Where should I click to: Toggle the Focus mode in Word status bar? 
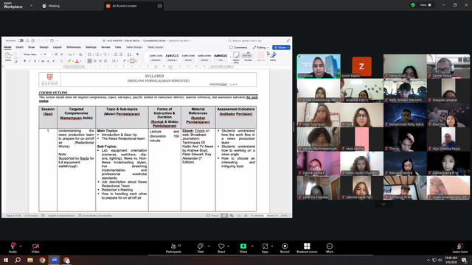pos(213,216)
